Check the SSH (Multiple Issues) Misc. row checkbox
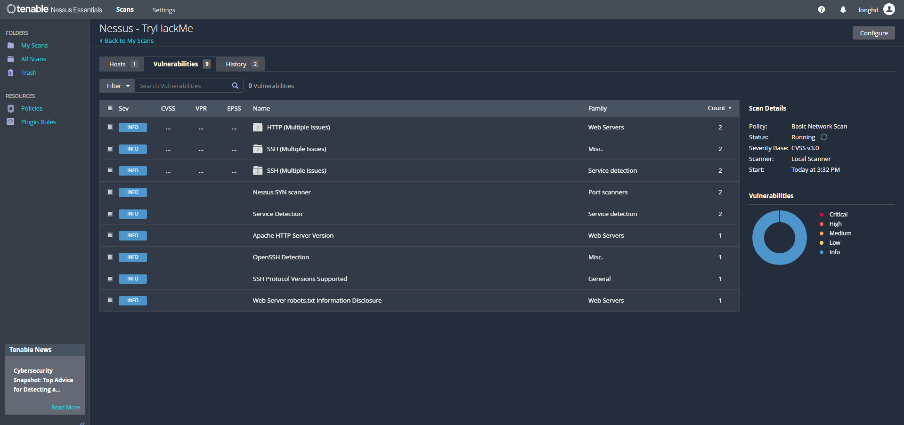The width and height of the screenshot is (904, 425). [x=110, y=149]
